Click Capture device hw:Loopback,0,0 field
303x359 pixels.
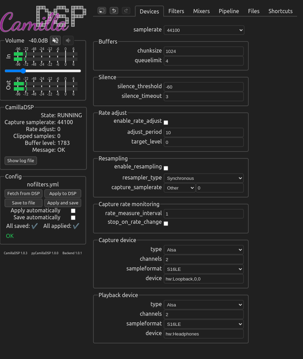(x=204, y=279)
